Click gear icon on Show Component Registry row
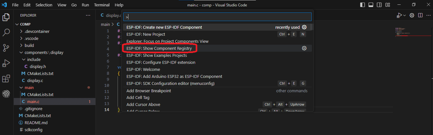Image resolution: width=433 pixels, height=135 pixels. click(x=304, y=48)
